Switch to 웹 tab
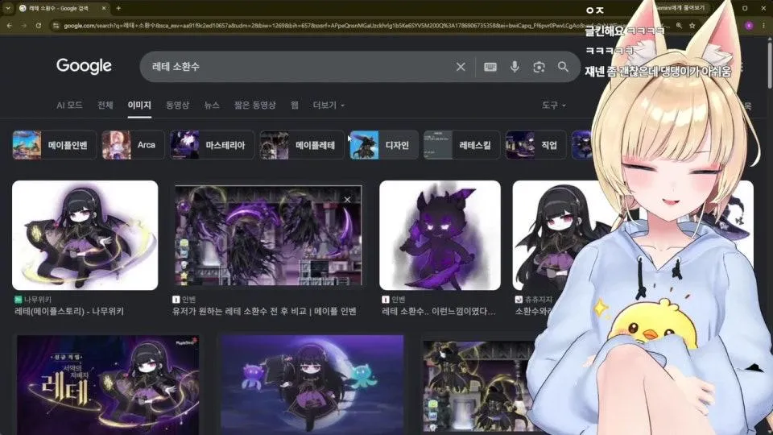This screenshot has height=435, width=773. click(295, 105)
